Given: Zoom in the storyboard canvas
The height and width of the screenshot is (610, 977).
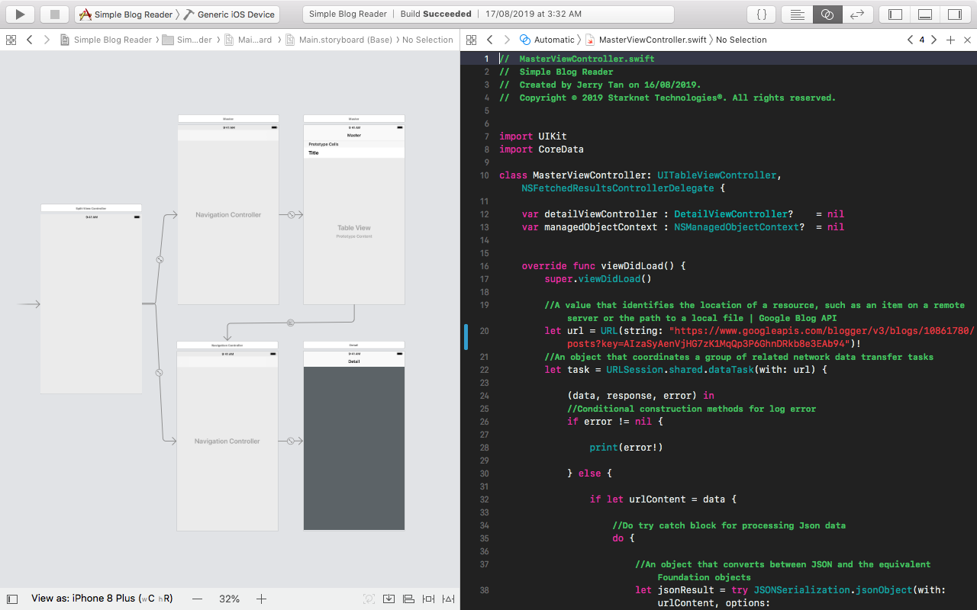Looking at the screenshot, I should click(261, 599).
